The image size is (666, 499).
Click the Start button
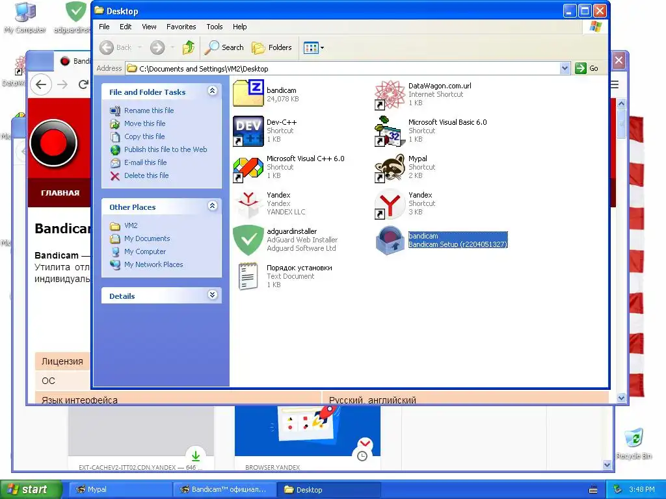point(30,489)
